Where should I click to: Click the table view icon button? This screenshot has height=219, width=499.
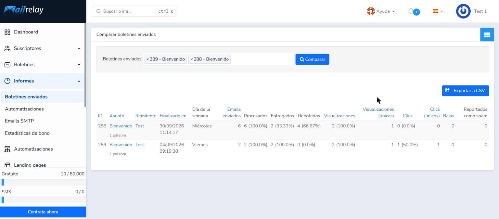(487, 35)
